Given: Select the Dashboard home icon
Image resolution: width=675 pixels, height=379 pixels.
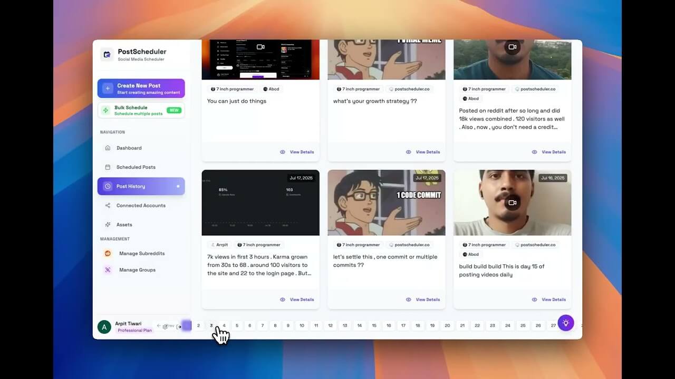Looking at the screenshot, I should (x=109, y=148).
